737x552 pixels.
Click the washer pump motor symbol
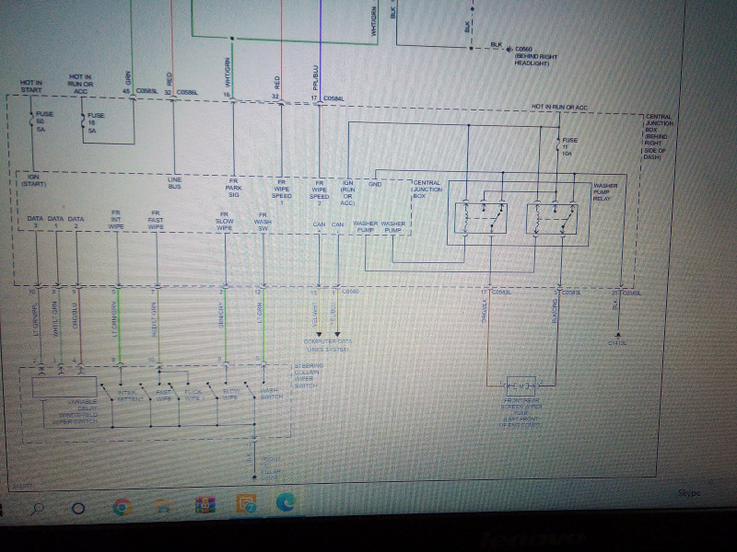pyautogui.click(x=521, y=386)
